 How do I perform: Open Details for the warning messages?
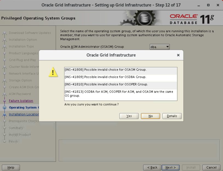pos(172,116)
